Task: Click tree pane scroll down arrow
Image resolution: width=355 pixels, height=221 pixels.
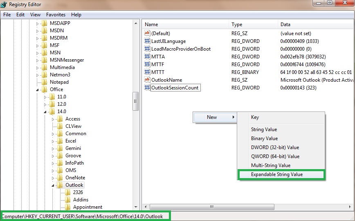Action: (x=136, y=207)
